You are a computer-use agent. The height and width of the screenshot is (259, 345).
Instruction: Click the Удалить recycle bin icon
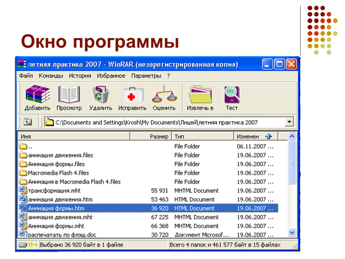(x=101, y=94)
